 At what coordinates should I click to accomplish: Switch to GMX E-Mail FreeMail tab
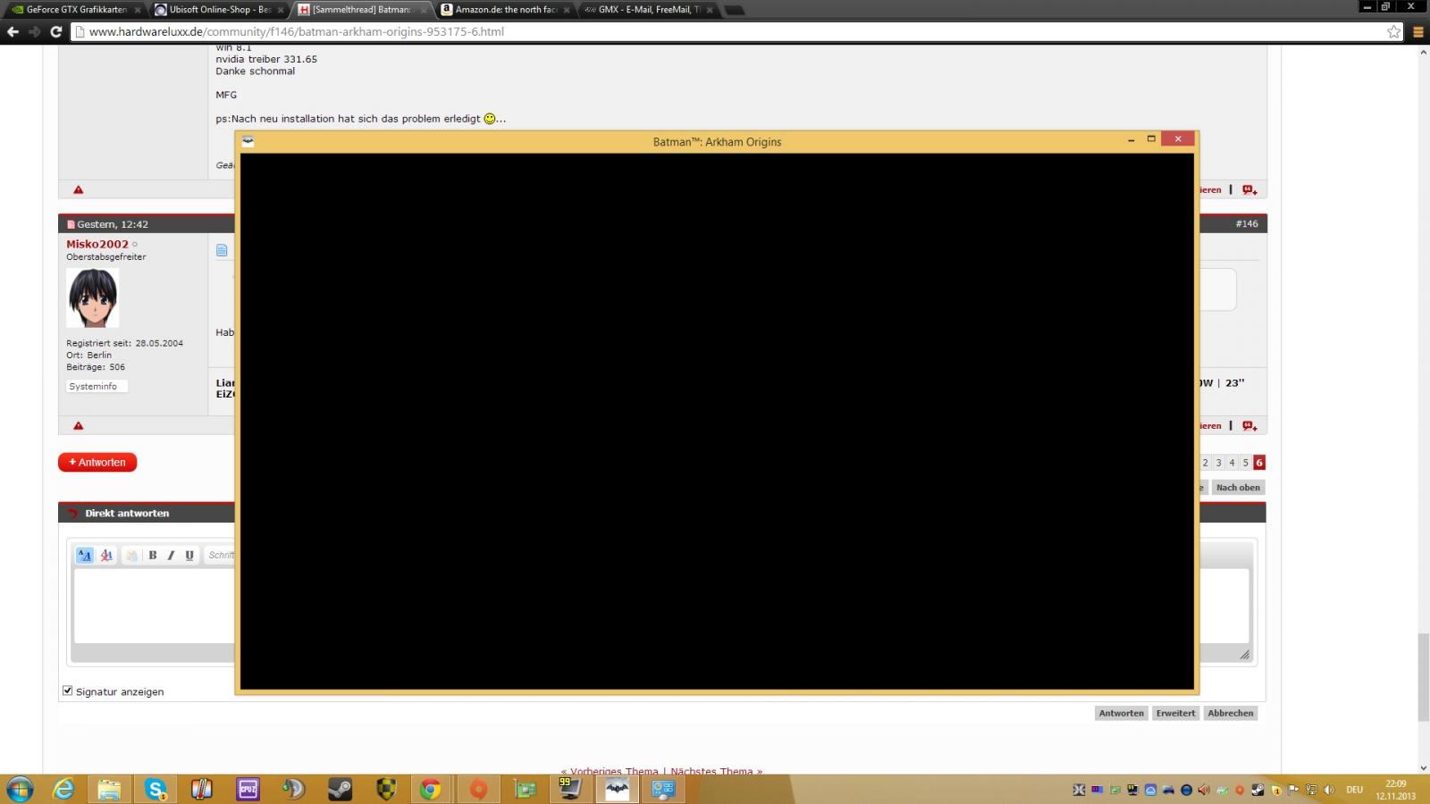[648, 10]
